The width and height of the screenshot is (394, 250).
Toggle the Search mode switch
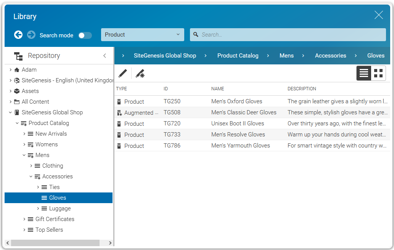pos(85,35)
